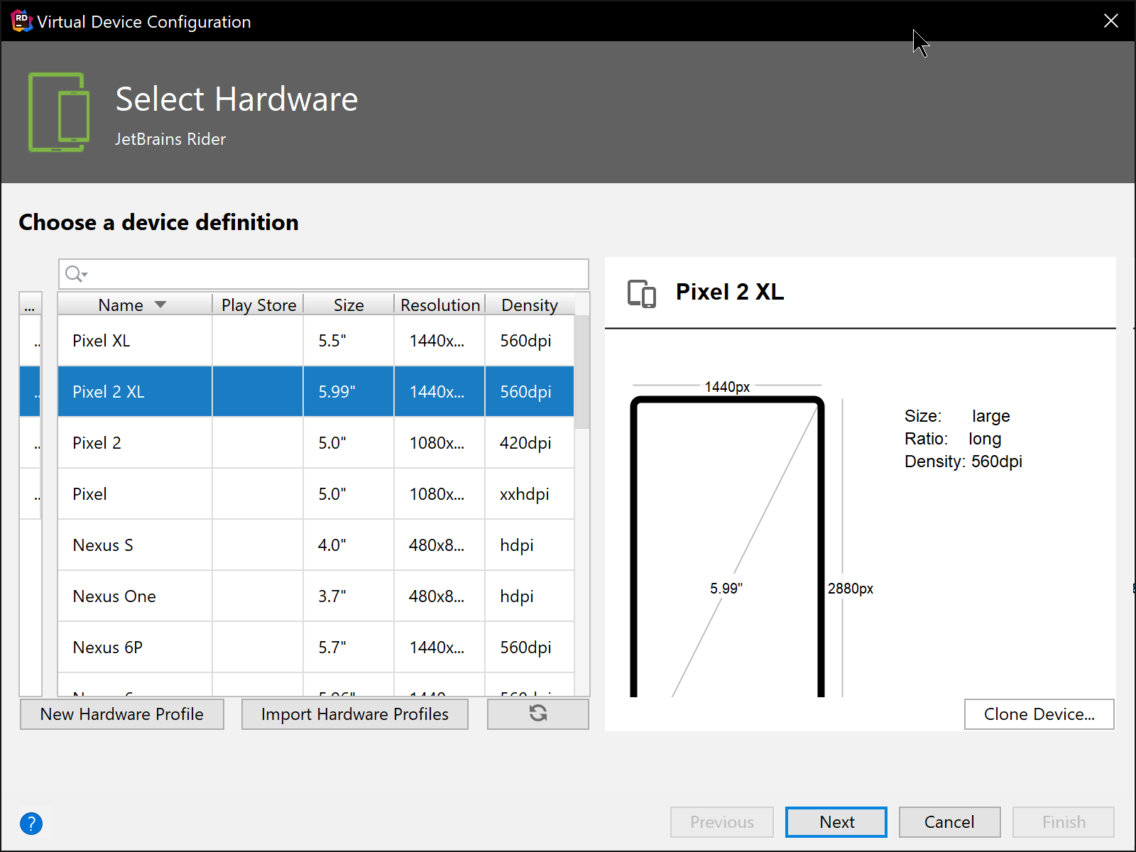Select the Pixel 2 XL device row
Viewport: 1136px width, 852px height.
coord(316,392)
